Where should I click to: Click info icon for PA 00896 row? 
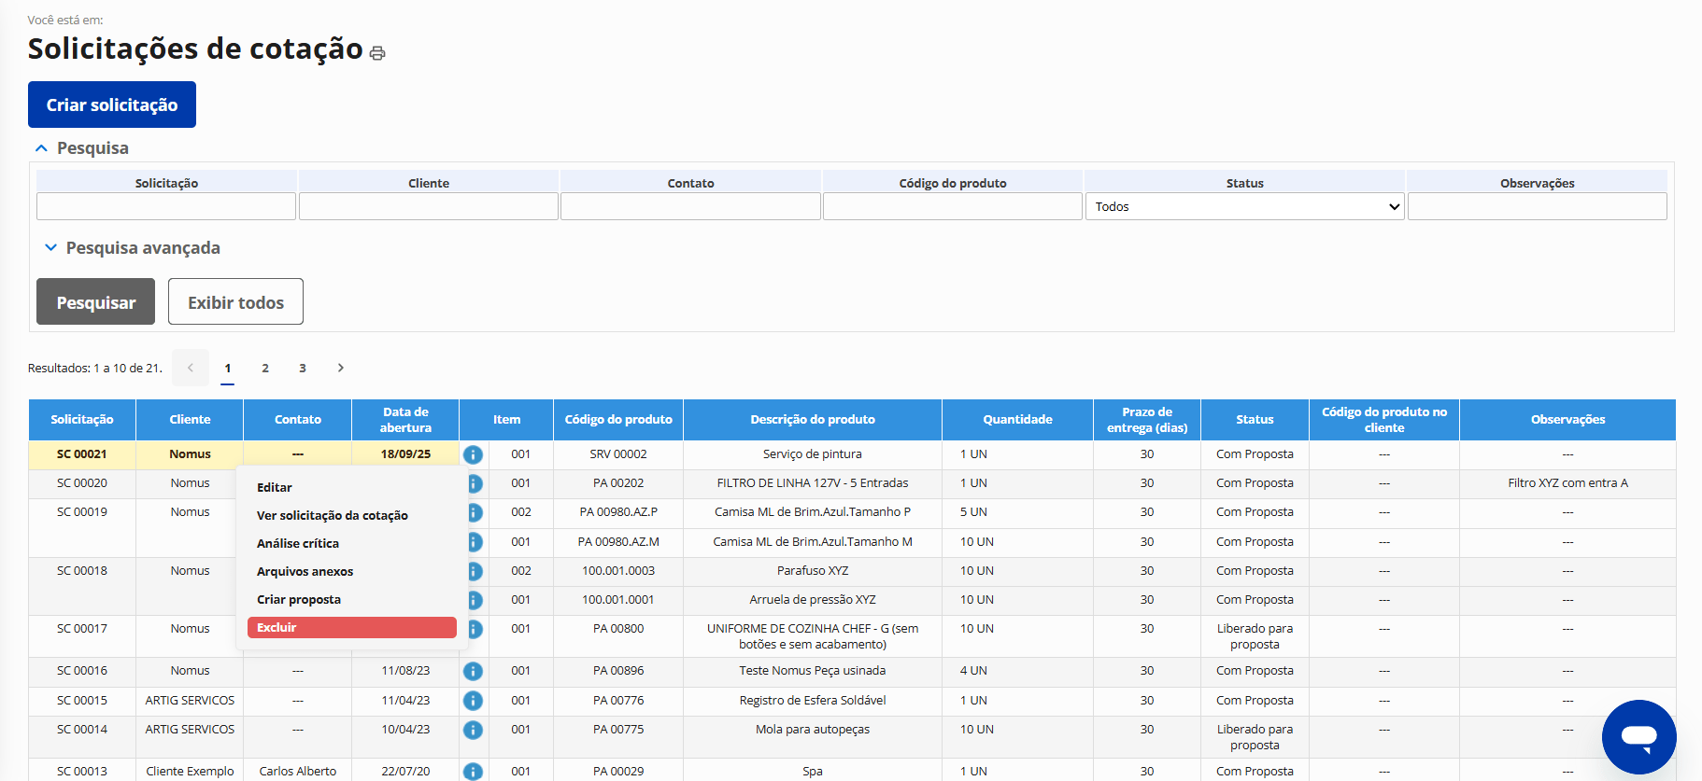point(473,671)
